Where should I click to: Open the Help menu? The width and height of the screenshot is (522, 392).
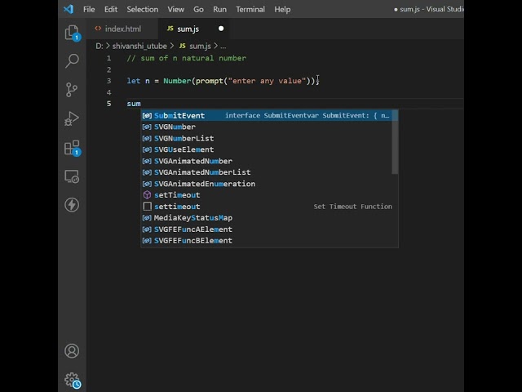click(282, 9)
